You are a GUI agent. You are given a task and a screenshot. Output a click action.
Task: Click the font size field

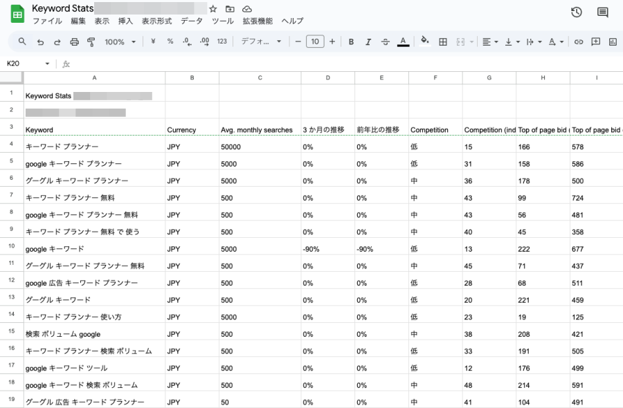point(315,41)
